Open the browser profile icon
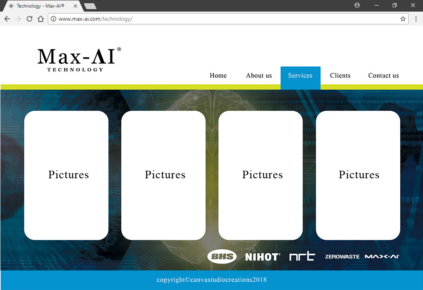Screen dimensions: 423x290 [357, 5]
